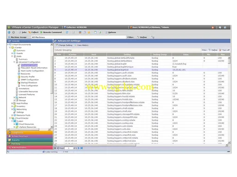Click the Machine Group field All Machines
237x177 pixels.
pos(79,37)
